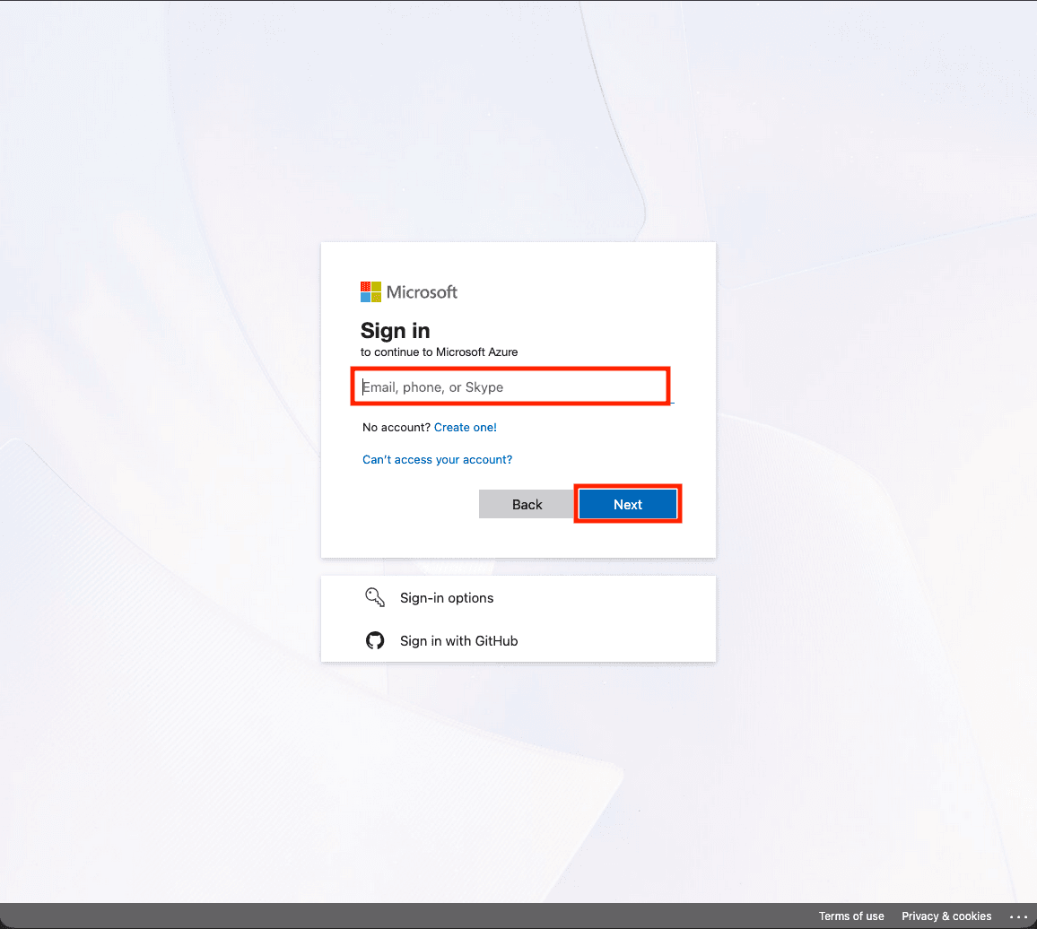Open the Privacy & cookies footer link
Viewport: 1037px width, 929px height.
(946, 916)
